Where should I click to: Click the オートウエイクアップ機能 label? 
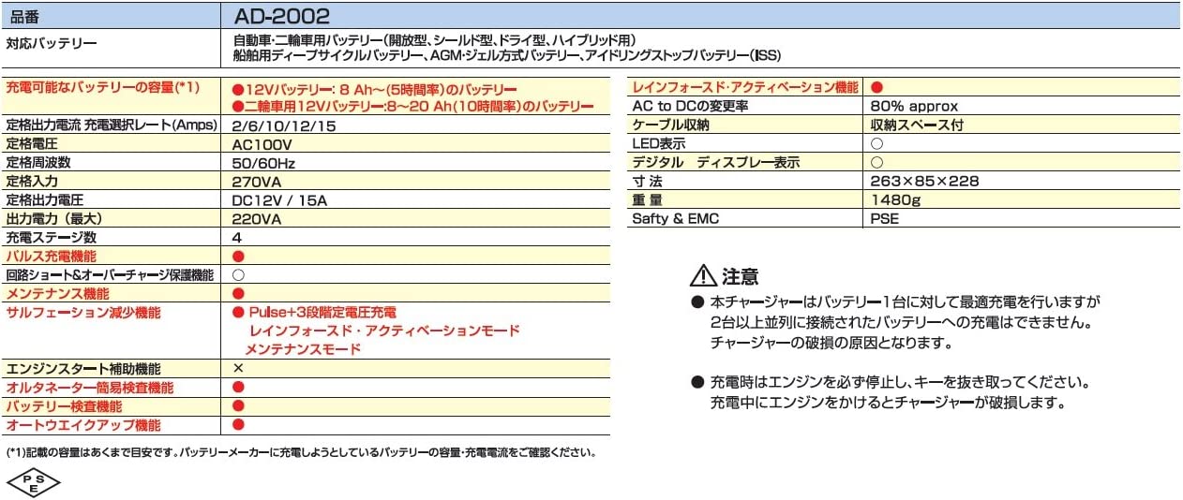point(82,425)
